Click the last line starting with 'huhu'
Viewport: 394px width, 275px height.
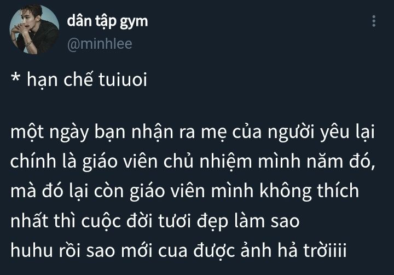178,250
